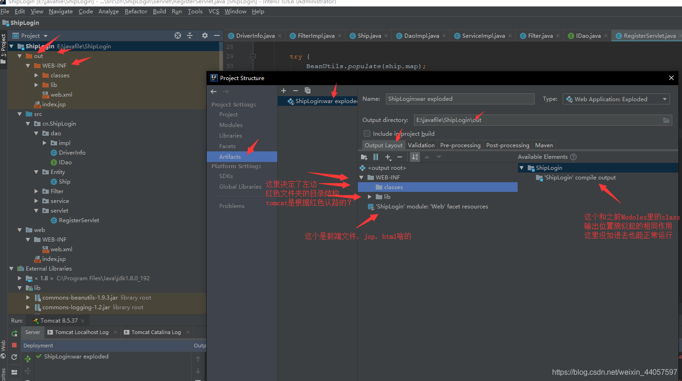Deploy all artifacts with the green arrows icon
The height and width of the screenshot is (381, 682).
(x=28, y=358)
